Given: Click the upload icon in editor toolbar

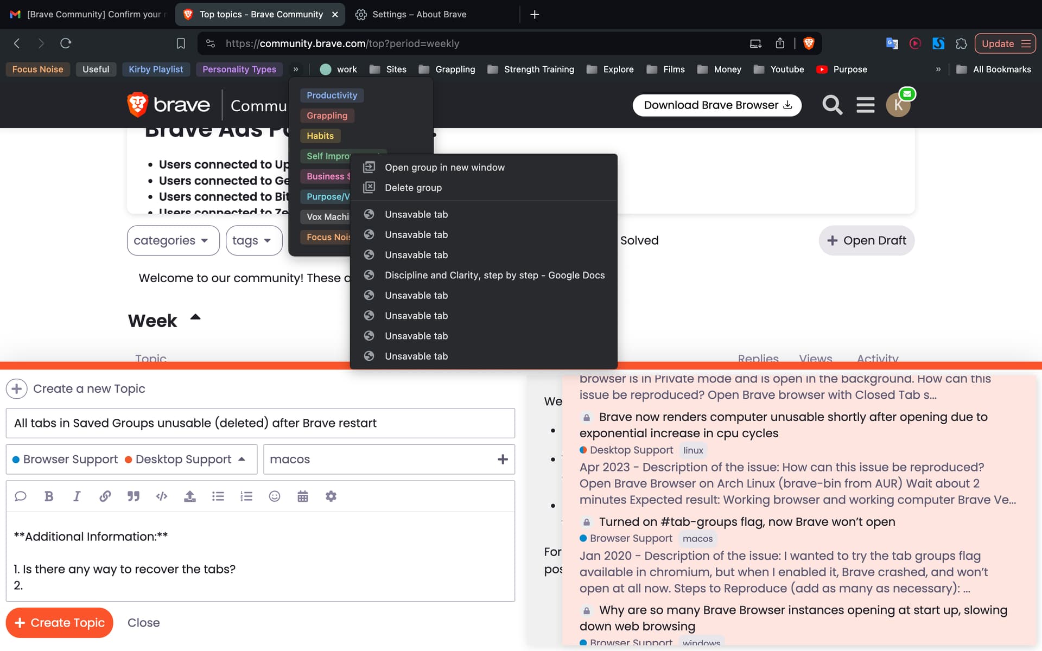Looking at the screenshot, I should (x=189, y=496).
